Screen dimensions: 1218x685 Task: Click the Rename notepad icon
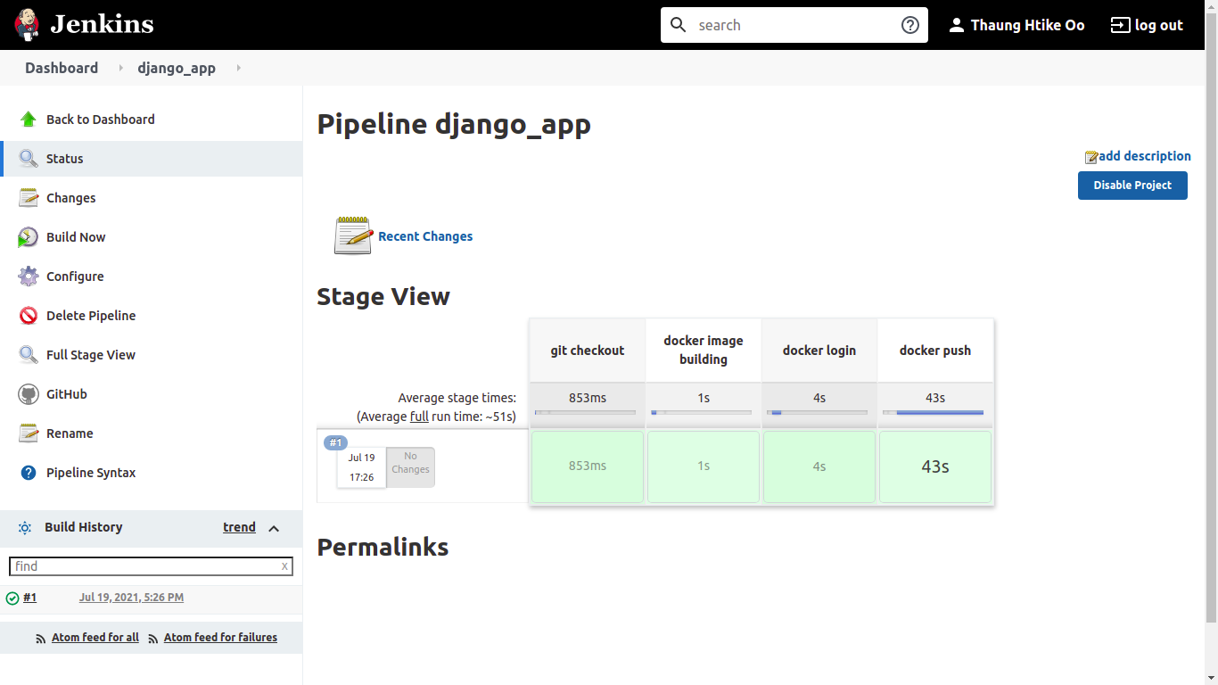29,433
